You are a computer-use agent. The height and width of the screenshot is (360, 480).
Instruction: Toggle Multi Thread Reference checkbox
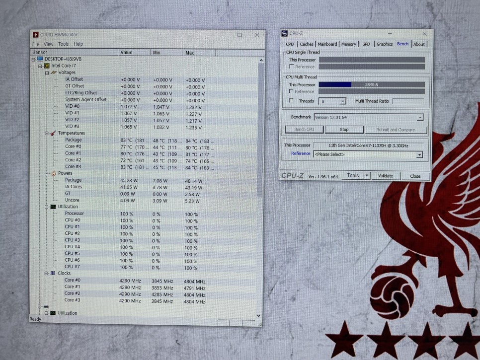tap(291, 91)
